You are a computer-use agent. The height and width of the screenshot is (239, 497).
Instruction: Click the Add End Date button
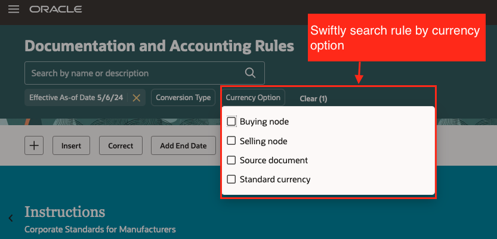click(x=183, y=145)
